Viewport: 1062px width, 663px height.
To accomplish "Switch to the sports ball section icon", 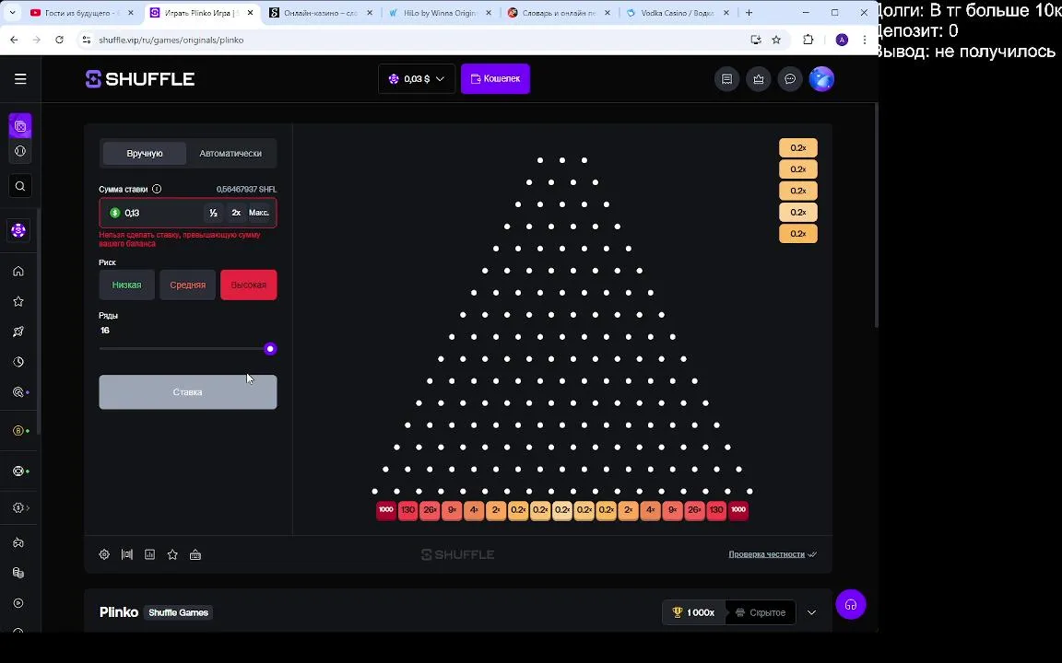I will (20, 152).
